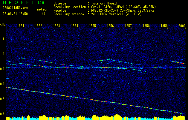Click the date 25.09.21 19:50
Image resolution: width=188 pixels, height=120 pixels.
(x=15, y=14)
